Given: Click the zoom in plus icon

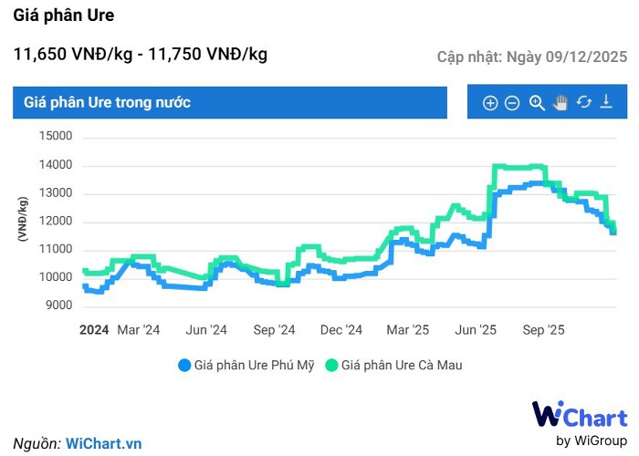Looking at the screenshot, I should point(490,103).
